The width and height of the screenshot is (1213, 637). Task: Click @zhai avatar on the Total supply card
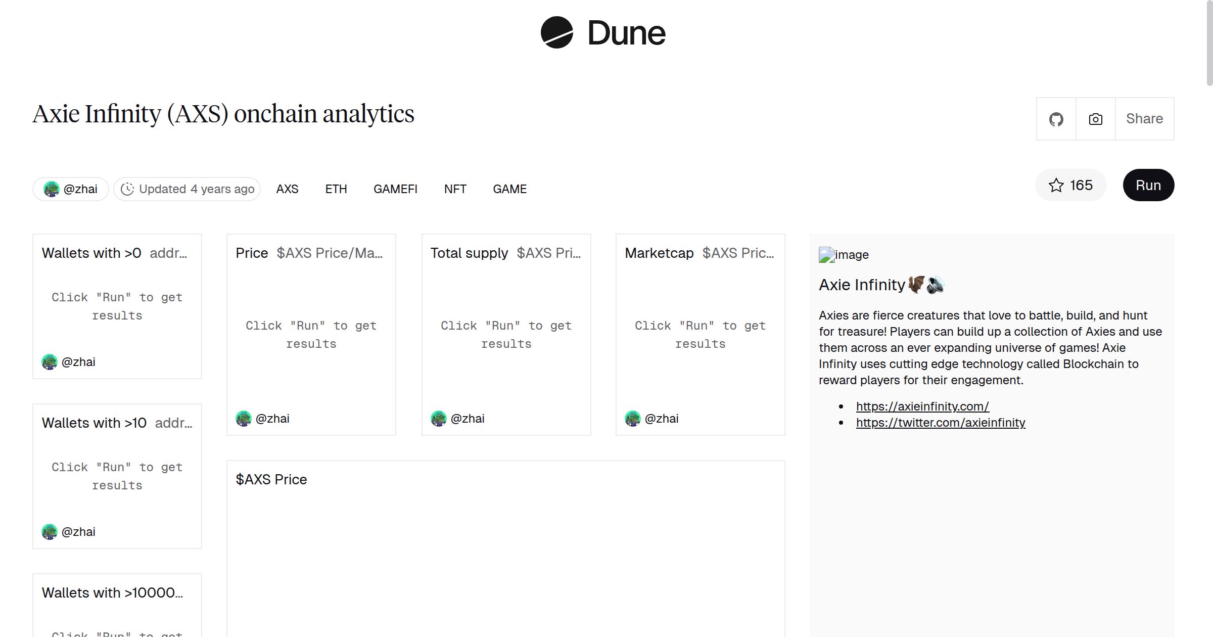[439, 418]
